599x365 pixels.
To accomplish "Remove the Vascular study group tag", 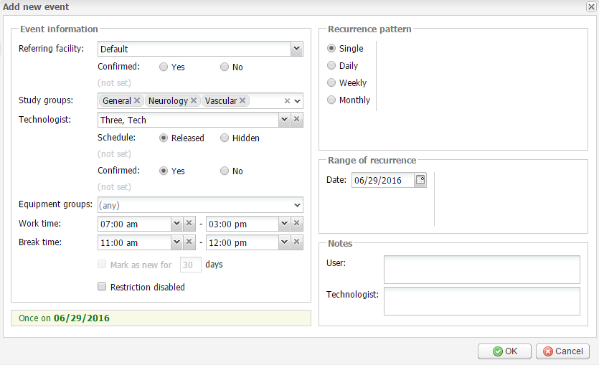I will pyautogui.click(x=242, y=100).
